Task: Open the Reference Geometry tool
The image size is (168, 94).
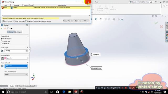Action: tap(100, 8)
